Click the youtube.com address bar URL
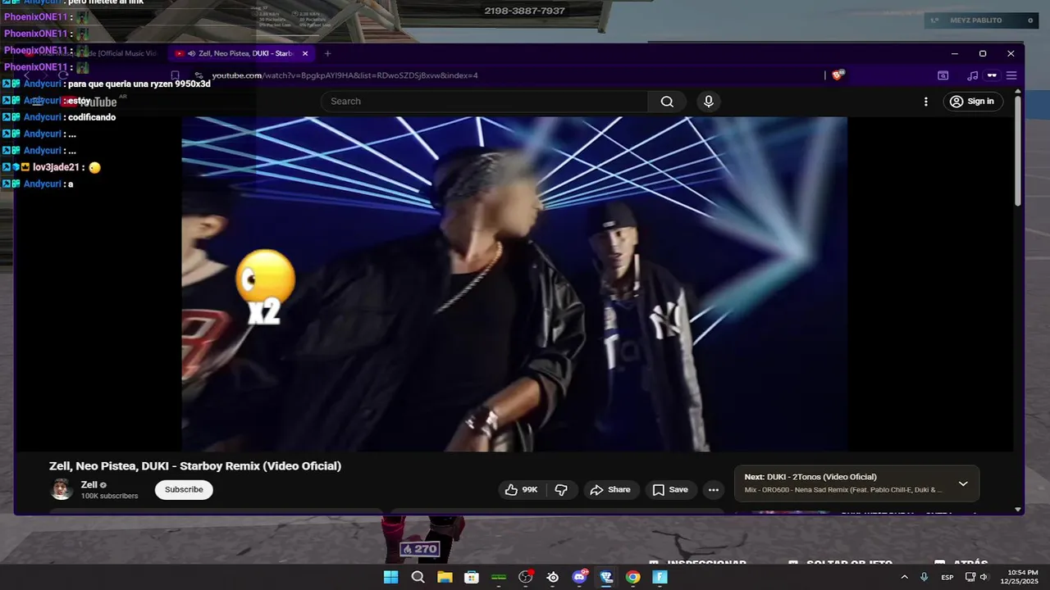The image size is (1050, 590). click(x=345, y=75)
